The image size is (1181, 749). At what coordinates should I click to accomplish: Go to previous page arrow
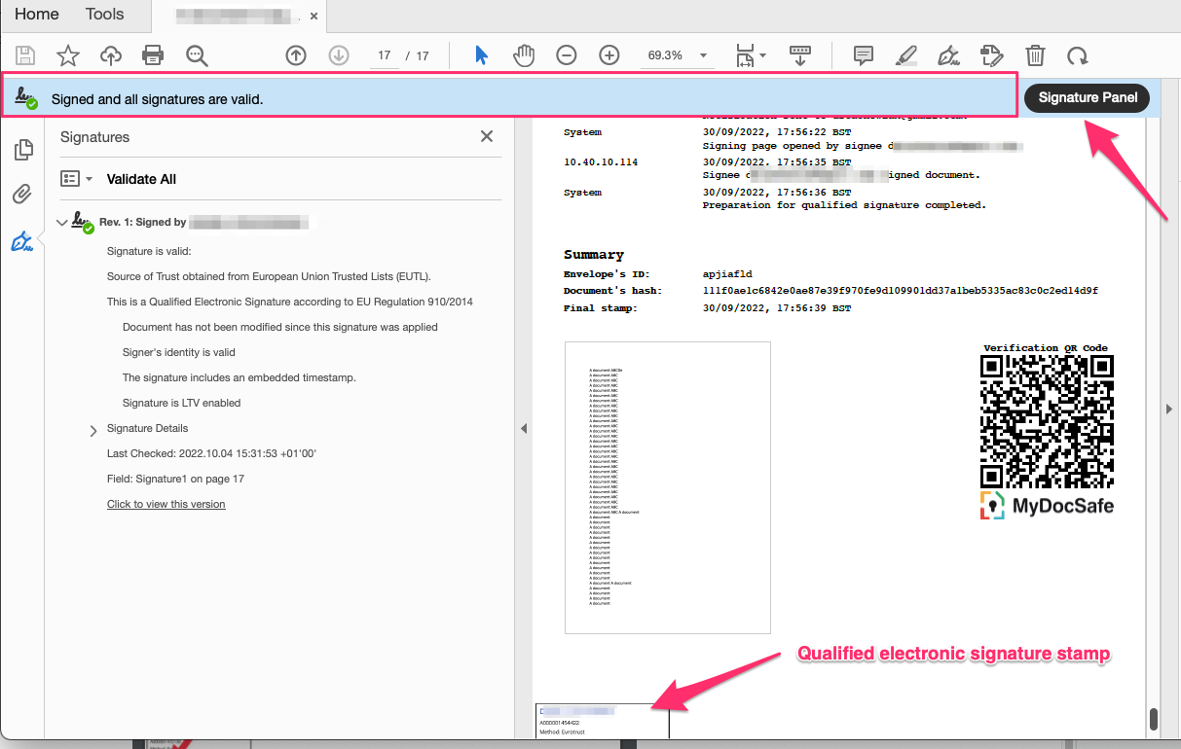[x=296, y=55]
